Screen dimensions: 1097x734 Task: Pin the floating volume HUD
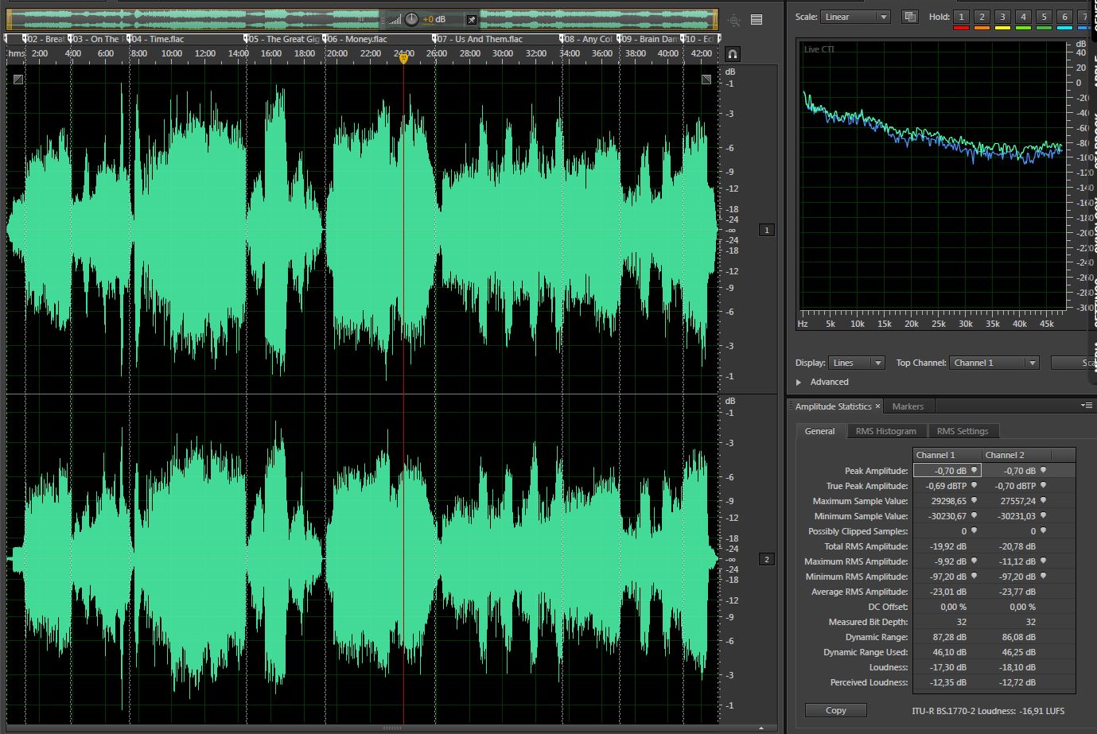point(471,19)
